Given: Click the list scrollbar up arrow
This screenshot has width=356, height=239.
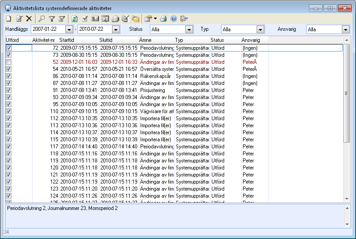Looking at the screenshot, I should point(347,40).
